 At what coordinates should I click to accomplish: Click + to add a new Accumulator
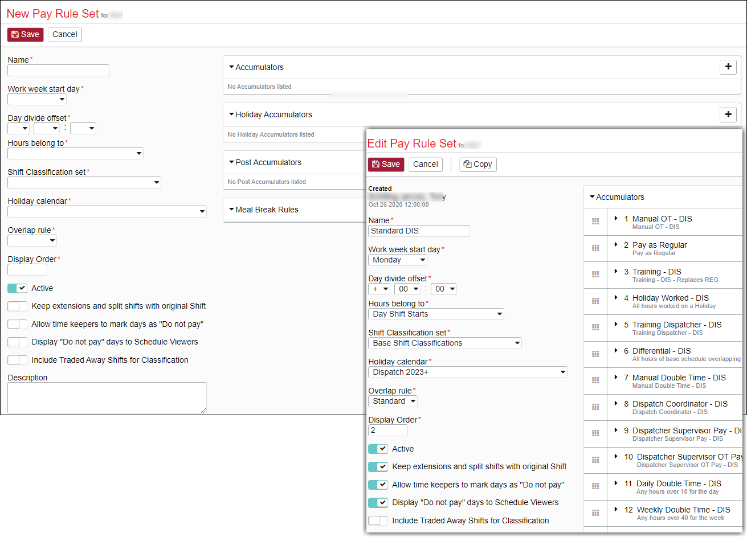click(728, 67)
